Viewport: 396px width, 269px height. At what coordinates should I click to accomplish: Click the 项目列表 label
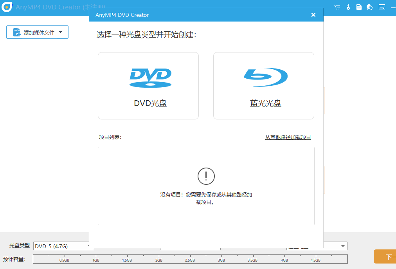click(x=110, y=137)
